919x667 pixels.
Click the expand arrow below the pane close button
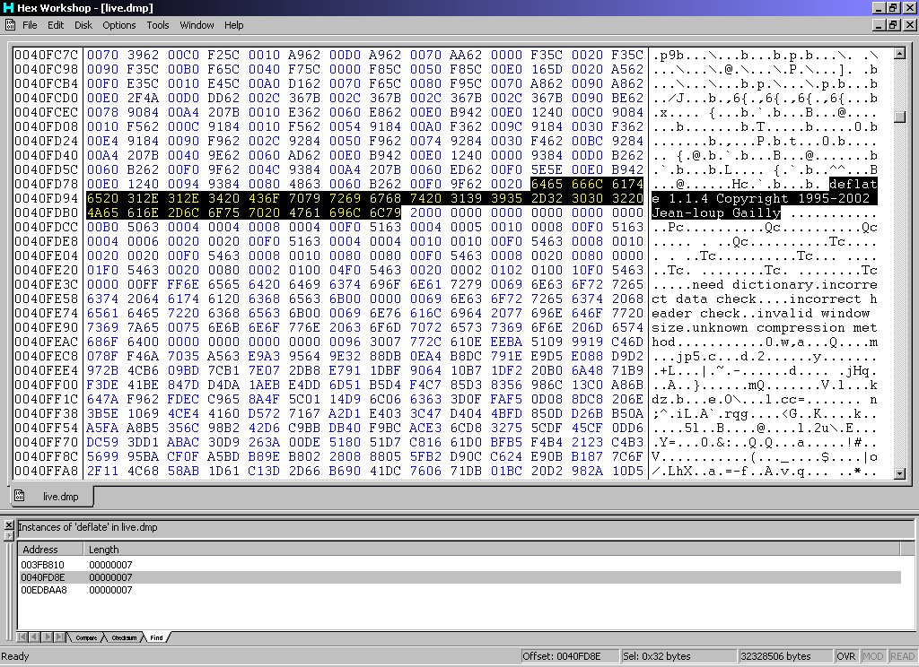click(x=9, y=536)
